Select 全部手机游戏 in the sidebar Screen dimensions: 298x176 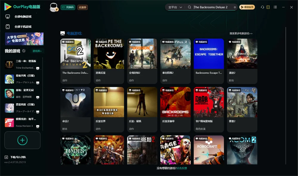23,26
